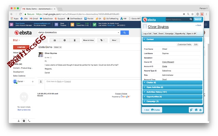Open the Sales Cadence label
Screen dimensions: 218x136
point(19,76)
